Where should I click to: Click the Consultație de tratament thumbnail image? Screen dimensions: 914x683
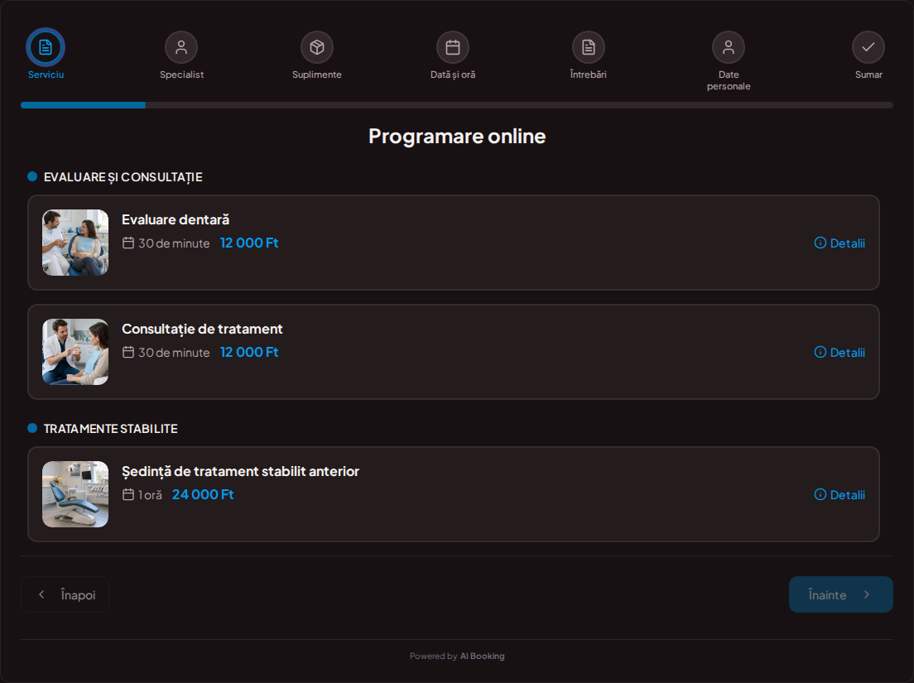coord(75,352)
